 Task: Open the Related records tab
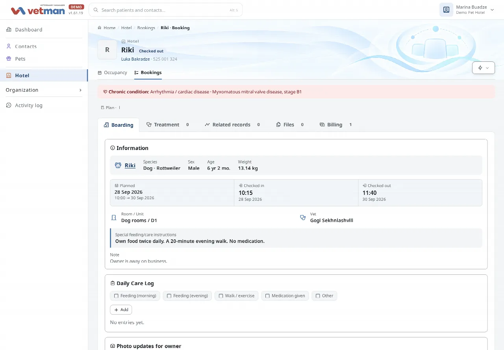click(x=232, y=124)
